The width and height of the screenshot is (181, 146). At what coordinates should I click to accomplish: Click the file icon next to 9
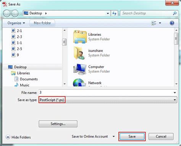point(13,55)
